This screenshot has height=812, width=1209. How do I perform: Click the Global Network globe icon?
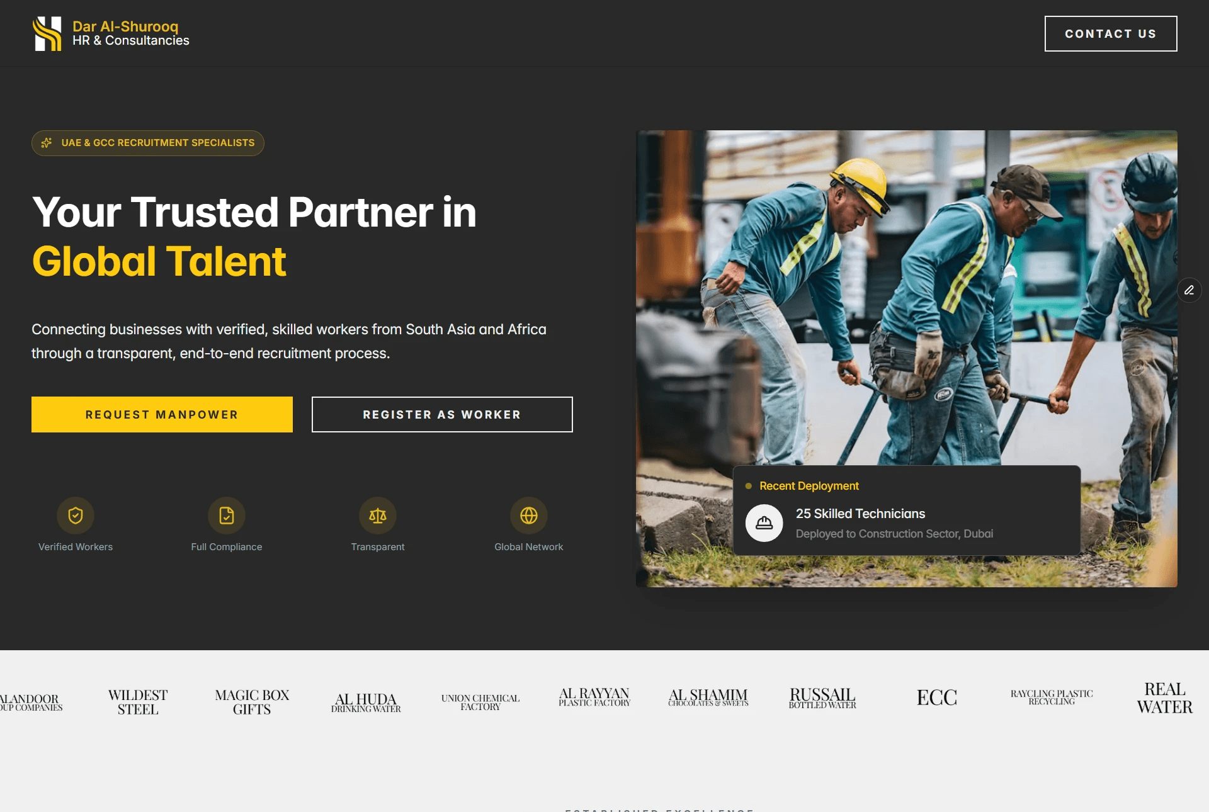coord(529,516)
